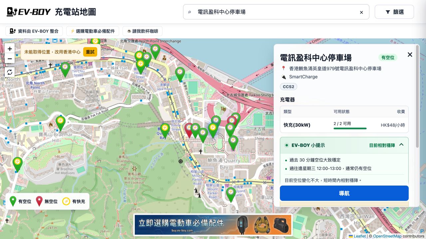Click the CCS2 connector chip
The height and width of the screenshot is (239, 426).
289,87
